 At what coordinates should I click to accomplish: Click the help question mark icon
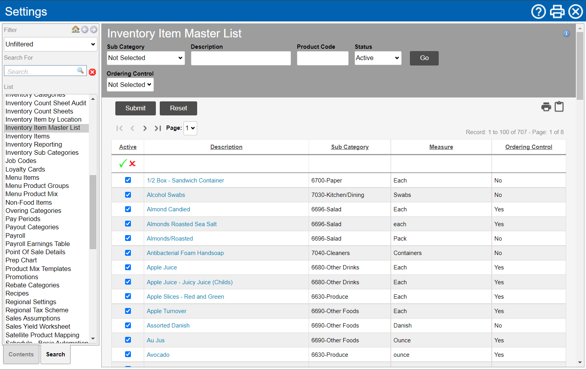click(538, 12)
